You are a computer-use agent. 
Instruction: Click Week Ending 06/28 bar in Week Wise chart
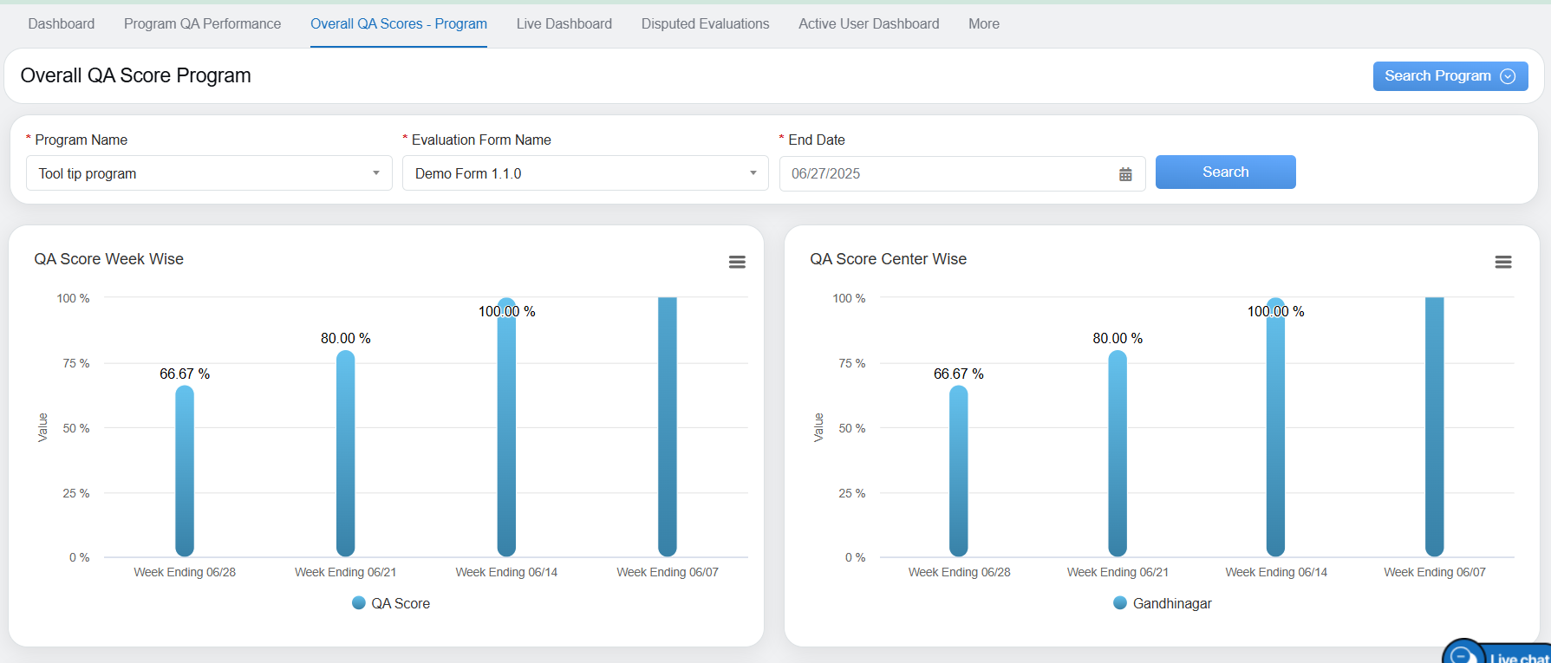(x=185, y=471)
